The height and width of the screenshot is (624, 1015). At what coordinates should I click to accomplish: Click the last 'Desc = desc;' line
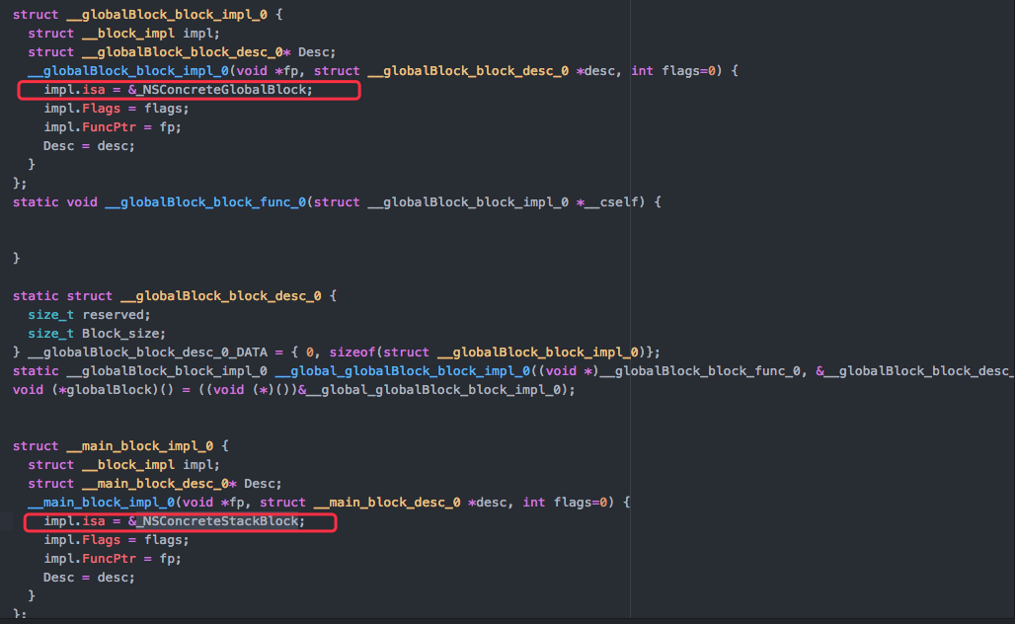point(89,578)
